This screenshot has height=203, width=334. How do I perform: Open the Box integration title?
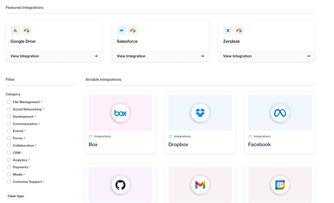[93, 144]
